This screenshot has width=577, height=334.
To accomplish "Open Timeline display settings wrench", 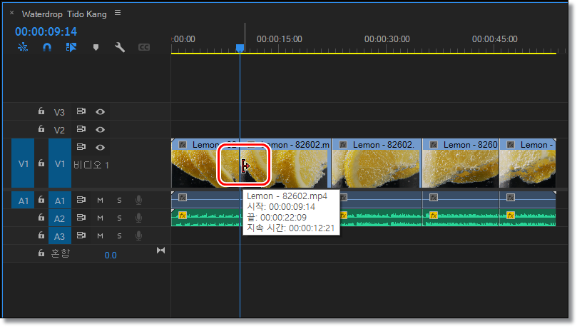I will tap(120, 47).
